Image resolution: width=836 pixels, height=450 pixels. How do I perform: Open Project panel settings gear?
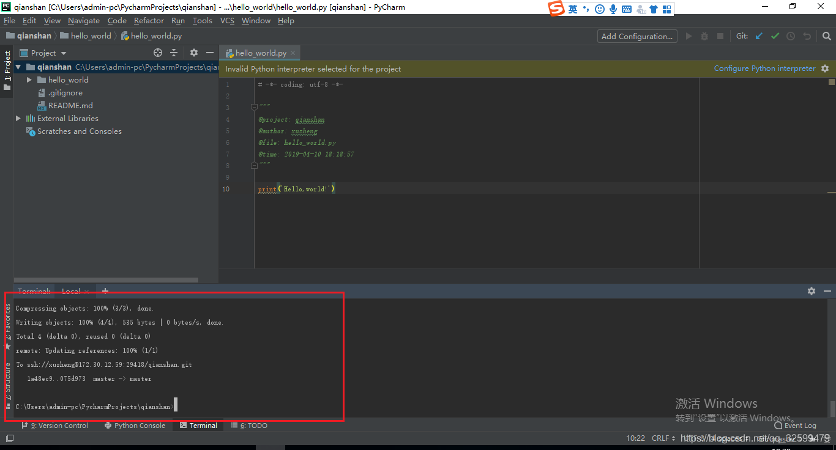(x=194, y=53)
